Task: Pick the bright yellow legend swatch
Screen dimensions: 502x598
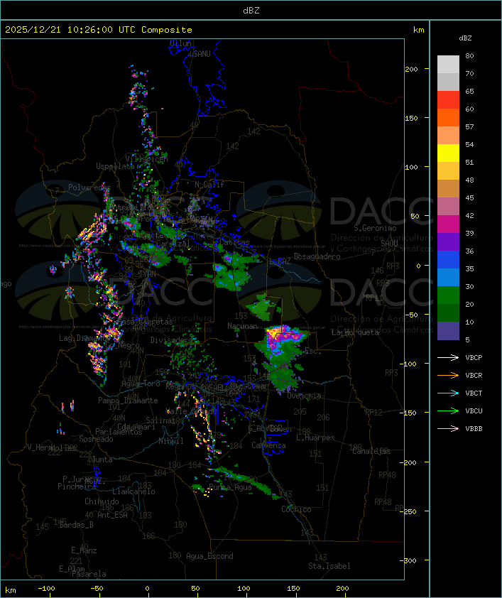Action: point(448,153)
